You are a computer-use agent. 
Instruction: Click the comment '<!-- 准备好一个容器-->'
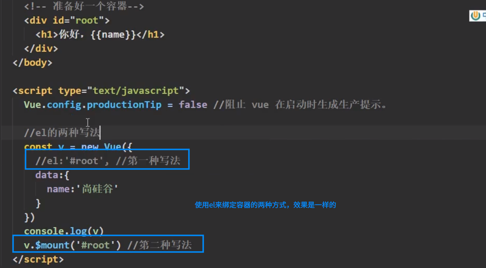pos(84,6)
